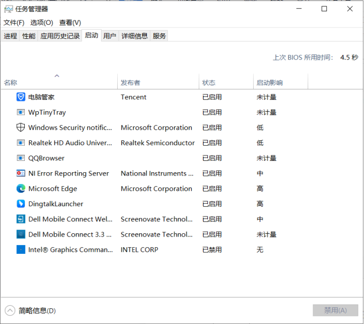Select the Dell Mobile Connect Wel... name
Viewport: 364px width, 324px height.
tap(70, 219)
